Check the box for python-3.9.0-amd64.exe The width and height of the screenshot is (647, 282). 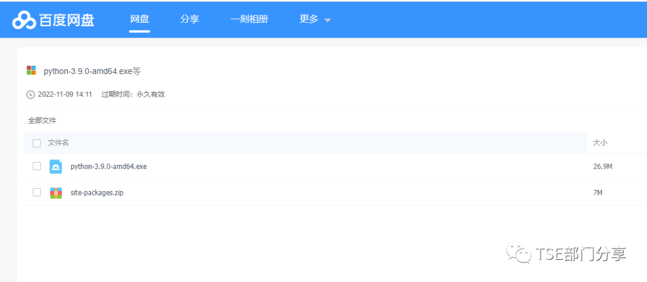[x=37, y=166]
